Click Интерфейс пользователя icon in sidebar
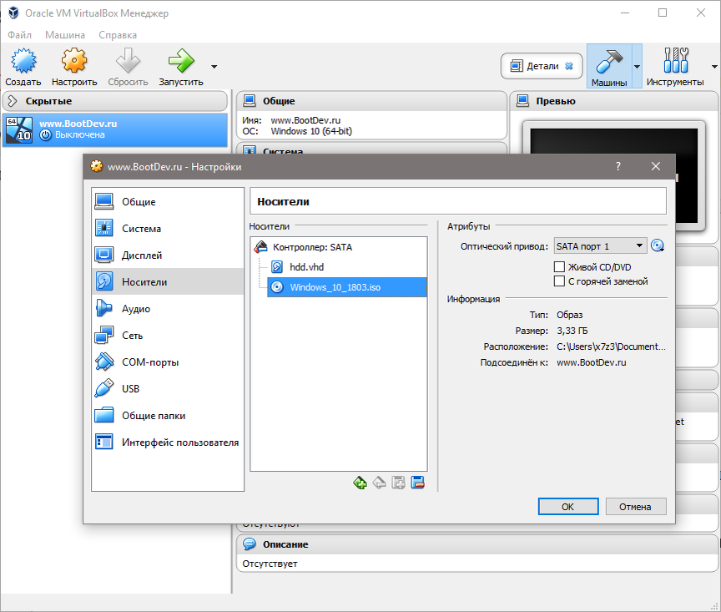Viewport: 721px width, 612px height. (104, 442)
